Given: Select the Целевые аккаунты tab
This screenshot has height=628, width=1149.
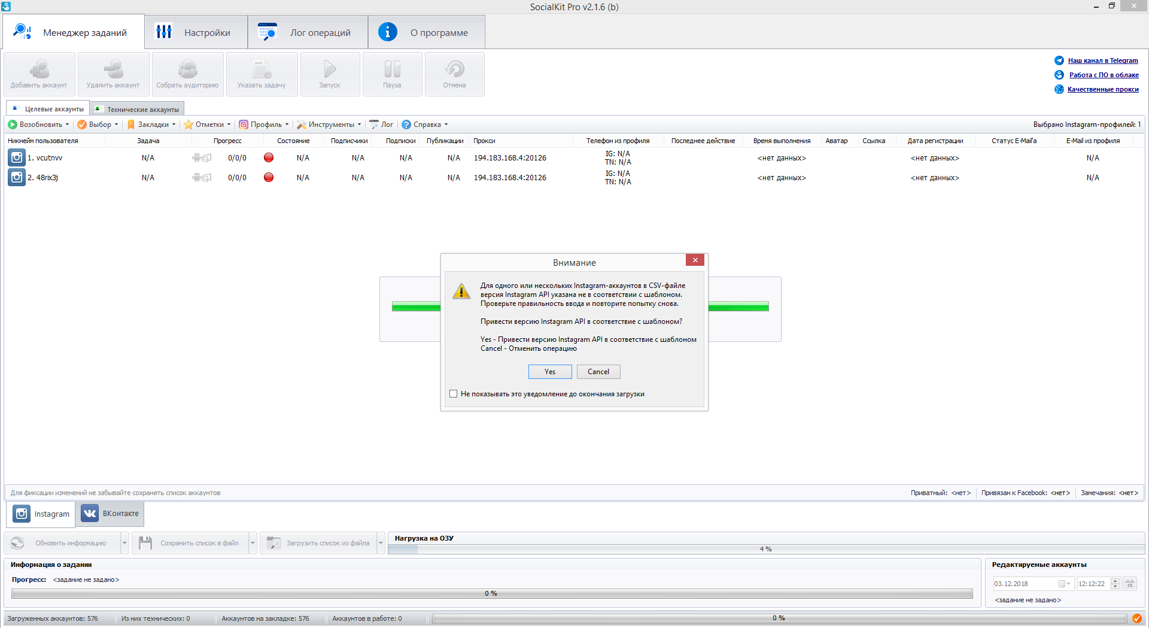Looking at the screenshot, I should click(48, 109).
